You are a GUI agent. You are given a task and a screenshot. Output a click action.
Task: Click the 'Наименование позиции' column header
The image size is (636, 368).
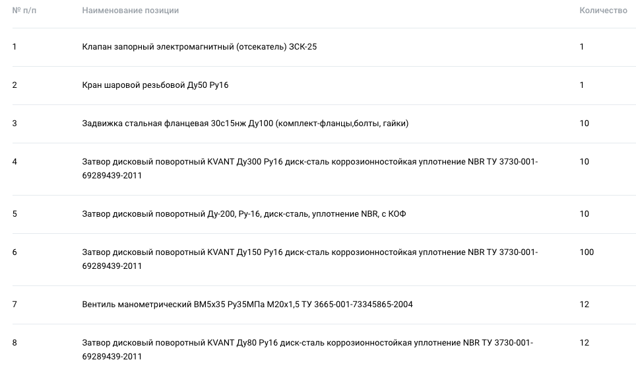(130, 11)
